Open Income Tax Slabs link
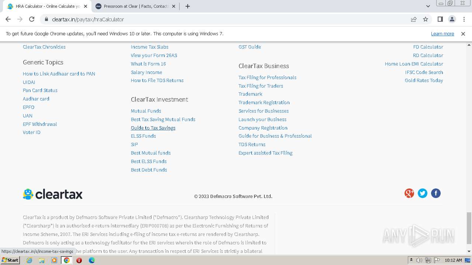 tap(150, 47)
